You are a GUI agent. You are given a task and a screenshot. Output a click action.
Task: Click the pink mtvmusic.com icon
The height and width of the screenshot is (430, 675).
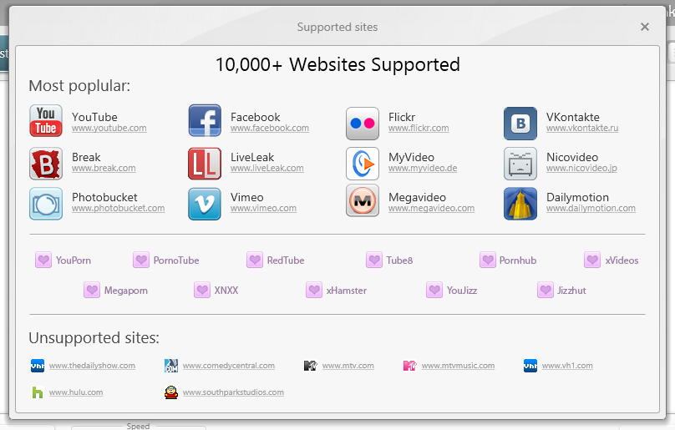[x=410, y=366]
